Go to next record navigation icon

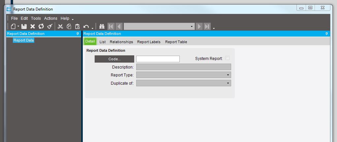pyautogui.click(x=199, y=26)
